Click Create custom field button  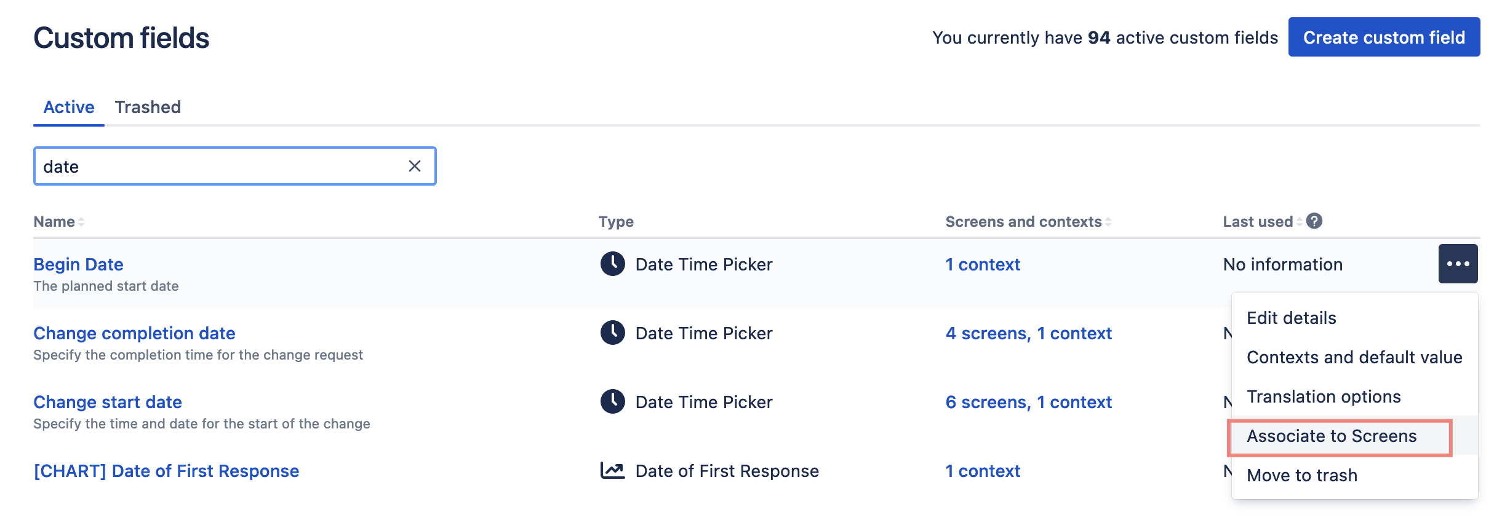[x=1383, y=37]
